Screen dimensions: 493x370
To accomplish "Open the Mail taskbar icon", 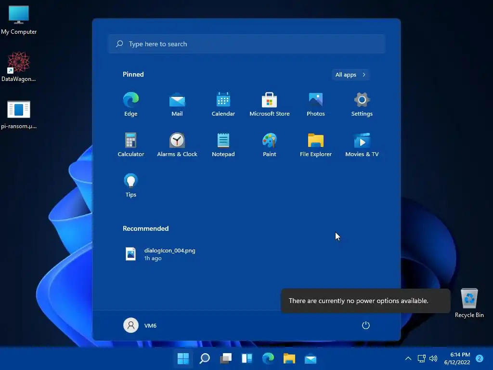I will [x=311, y=358].
